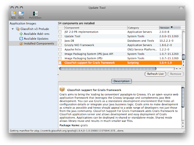This screenshot has height=145, width=194.
Task: Select the Java DB row
Action: point(120,41)
